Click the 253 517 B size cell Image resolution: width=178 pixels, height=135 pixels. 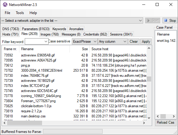click(x=81, y=70)
